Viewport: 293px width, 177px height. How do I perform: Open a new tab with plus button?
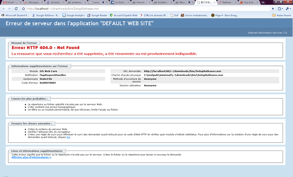click(x=263, y=2)
